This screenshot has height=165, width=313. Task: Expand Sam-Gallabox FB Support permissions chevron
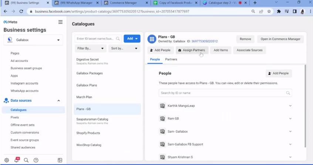290,144
